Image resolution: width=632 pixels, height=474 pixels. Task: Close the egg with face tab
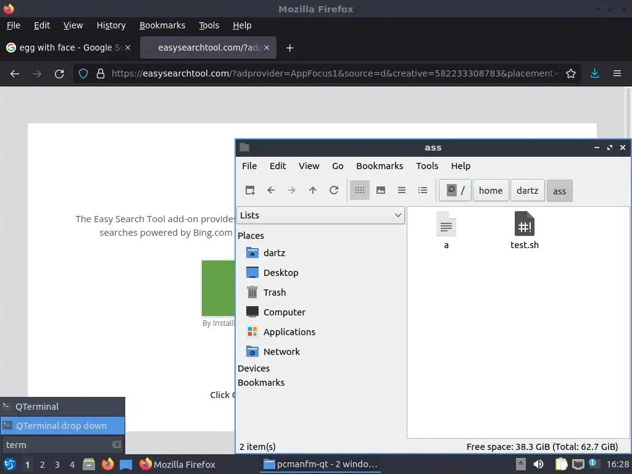(127, 48)
